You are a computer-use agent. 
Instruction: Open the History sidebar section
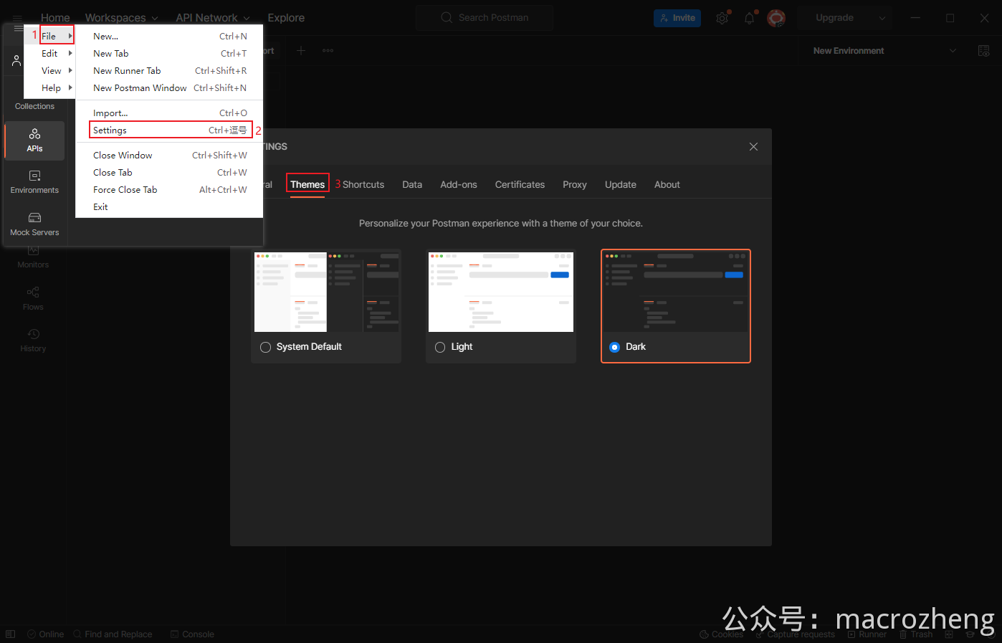pos(33,340)
